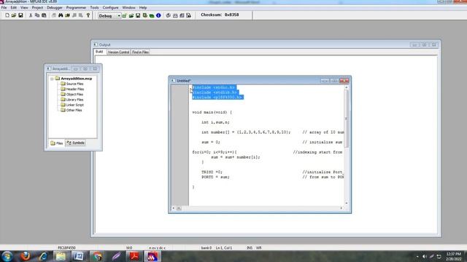The image size is (467, 262).
Task: Click the editor horizontal scroll right arrow
Action: pyautogui.click(x=341, y=208)
